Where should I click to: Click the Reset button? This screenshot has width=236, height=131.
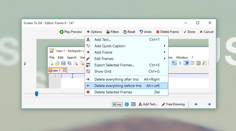(x=129, y=32)
